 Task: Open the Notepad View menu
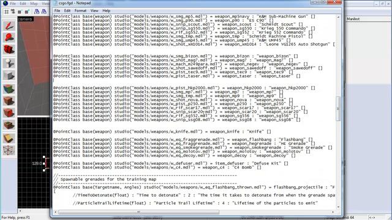click(94, 11)
